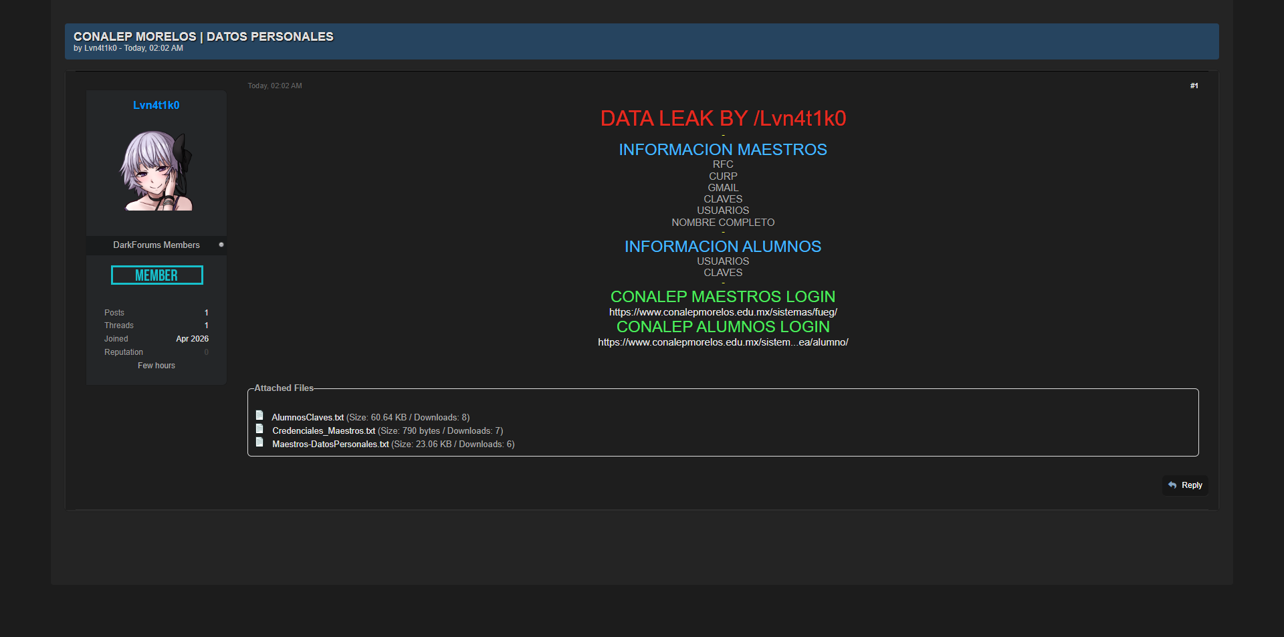Click the Reputation score value

click(206, 352)
